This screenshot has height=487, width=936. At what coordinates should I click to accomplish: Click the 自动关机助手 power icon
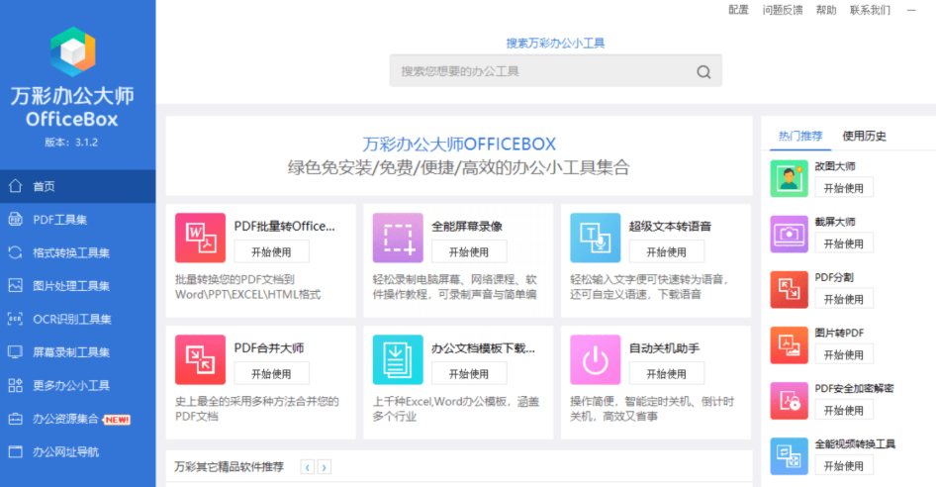[596, 359]
